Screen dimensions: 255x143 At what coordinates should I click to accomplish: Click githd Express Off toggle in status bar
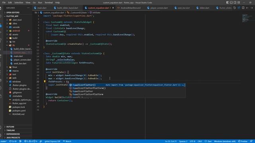pyautogui.click(x=52, y=141)
